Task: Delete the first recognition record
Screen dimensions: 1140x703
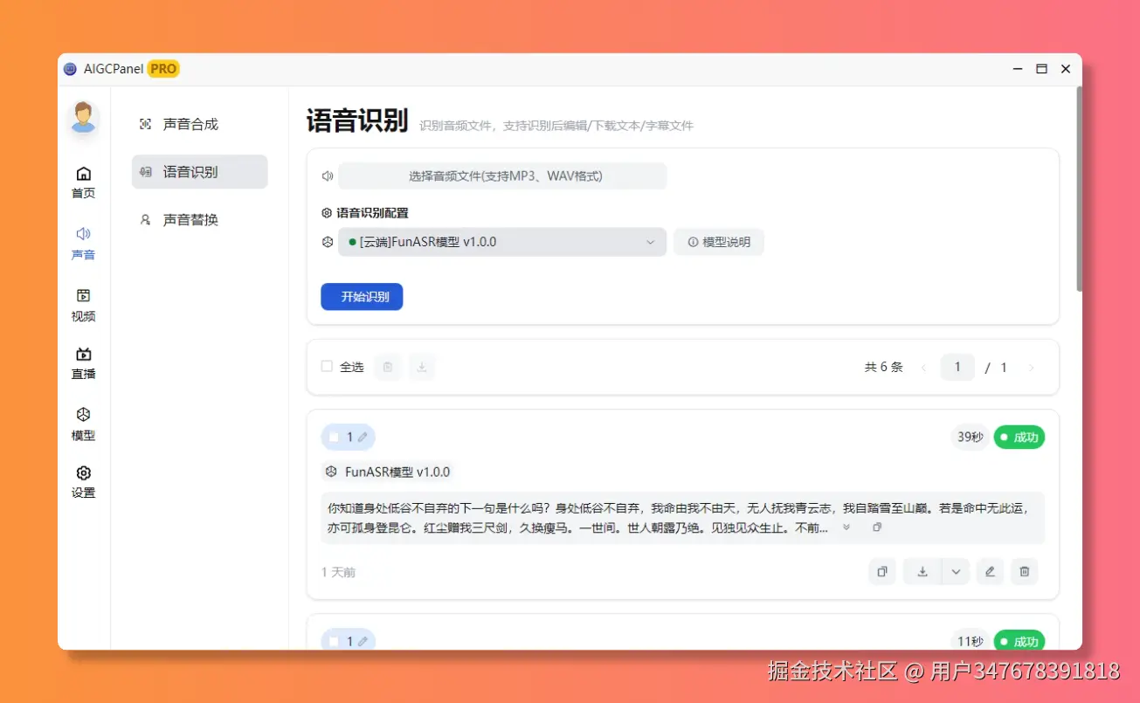Action: coord(1024,571)
